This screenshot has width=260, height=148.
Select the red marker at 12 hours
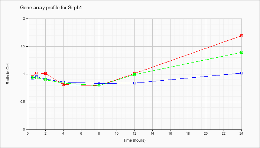[x=134, y=73]
